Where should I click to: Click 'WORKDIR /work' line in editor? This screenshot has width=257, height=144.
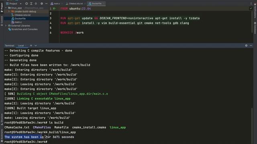[72, 33]
